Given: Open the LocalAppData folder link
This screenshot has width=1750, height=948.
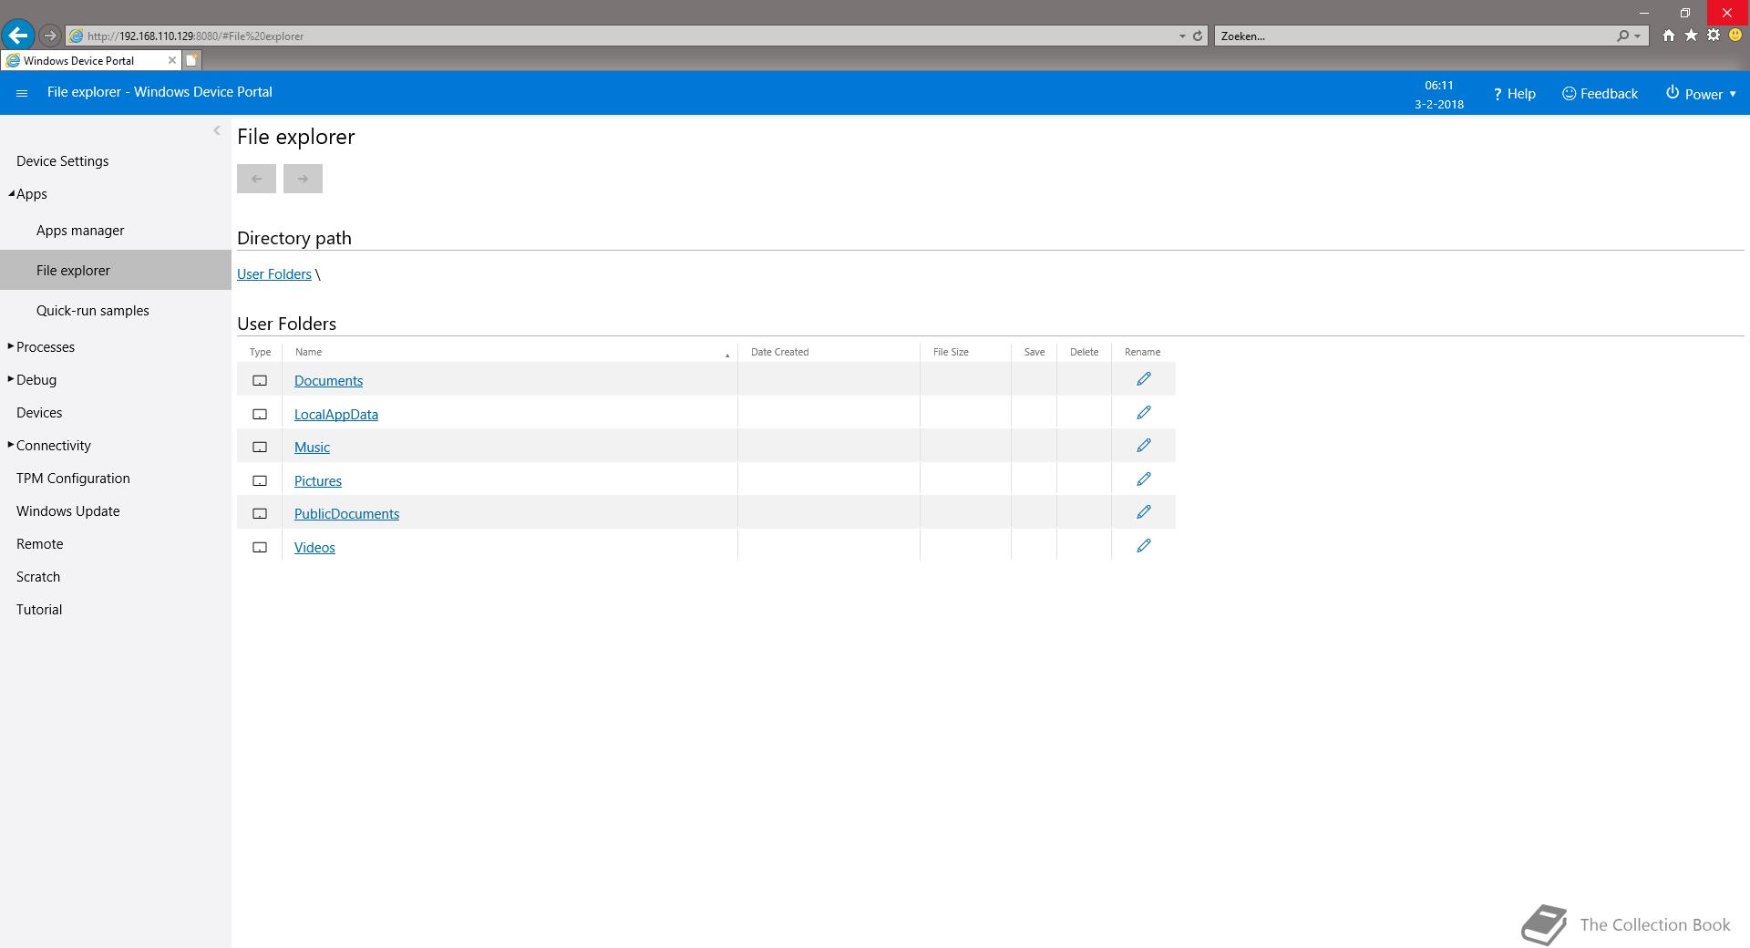Looking at the screenshot, I should tap(336, 415).
